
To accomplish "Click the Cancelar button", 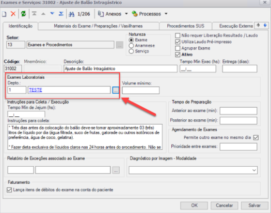I will (224, 206).
